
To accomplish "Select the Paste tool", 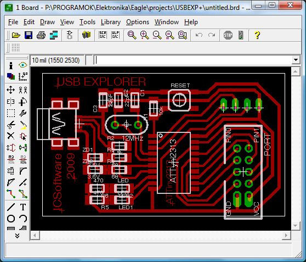I will [24, 125].
